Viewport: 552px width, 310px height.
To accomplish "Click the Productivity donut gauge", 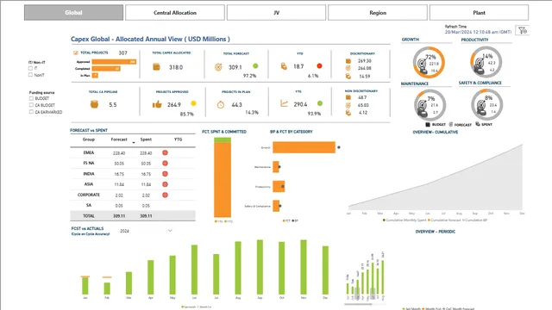I will (486, 62).
